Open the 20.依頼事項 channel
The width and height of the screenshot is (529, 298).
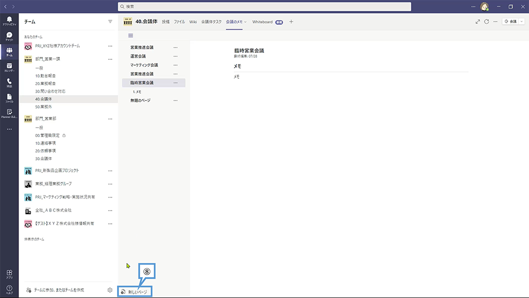45,151
